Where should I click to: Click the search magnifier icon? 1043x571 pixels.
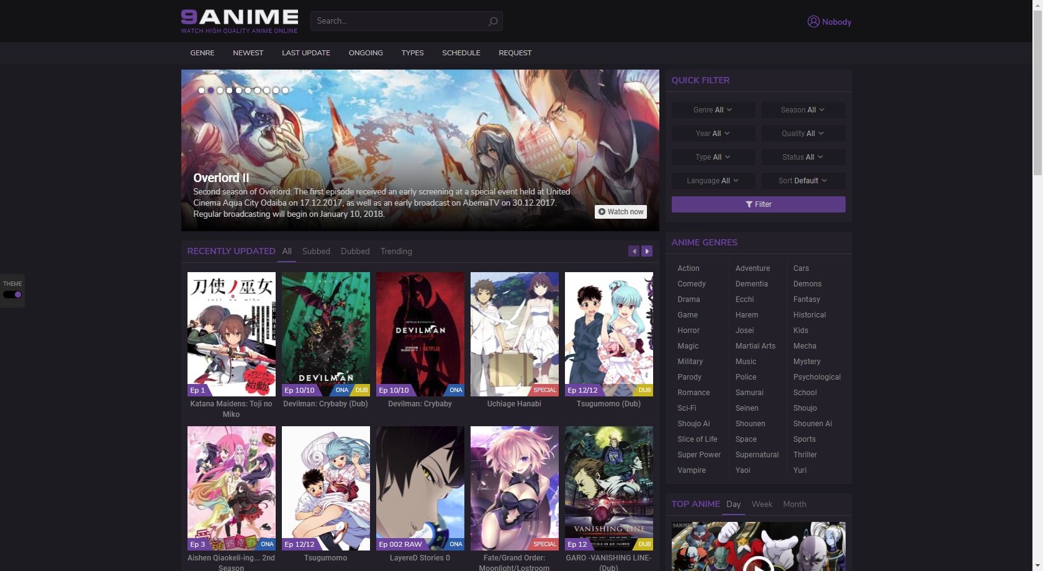pyautogui.click(x=492, y=21)
